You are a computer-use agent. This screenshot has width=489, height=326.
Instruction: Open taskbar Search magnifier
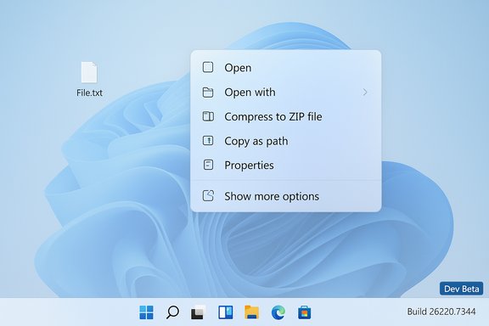172,312
